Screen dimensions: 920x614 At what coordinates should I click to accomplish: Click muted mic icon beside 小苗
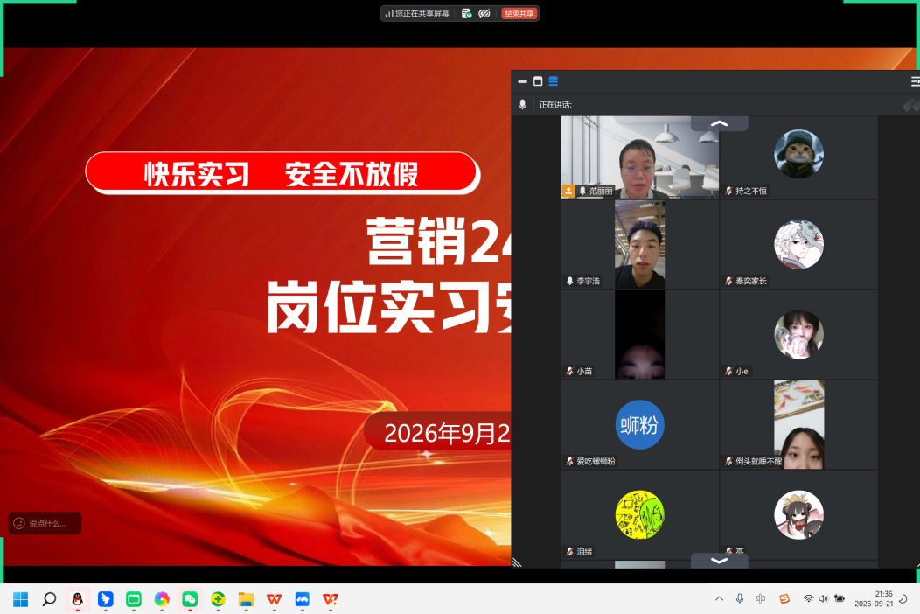569,371
